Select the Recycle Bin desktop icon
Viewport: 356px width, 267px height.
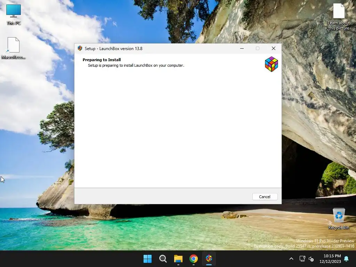coord(339,219)
